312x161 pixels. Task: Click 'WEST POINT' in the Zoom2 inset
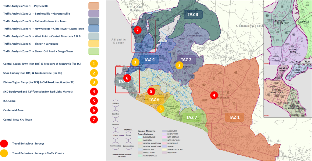click(x=282, y=70)
